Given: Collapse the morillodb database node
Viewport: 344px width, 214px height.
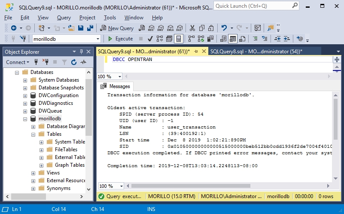Looking at the screenshot, I should pos(25,119).
